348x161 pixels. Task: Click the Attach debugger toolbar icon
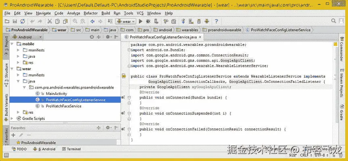[156, 21]
